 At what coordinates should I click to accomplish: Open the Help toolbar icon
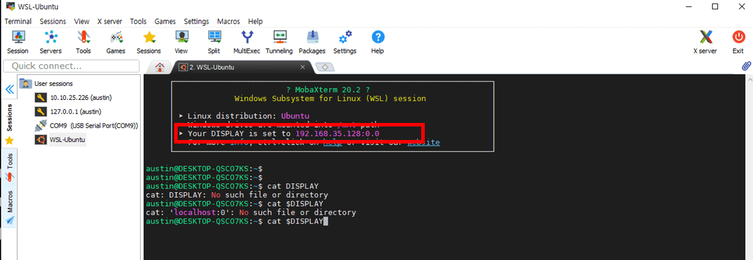click(378, 42)
